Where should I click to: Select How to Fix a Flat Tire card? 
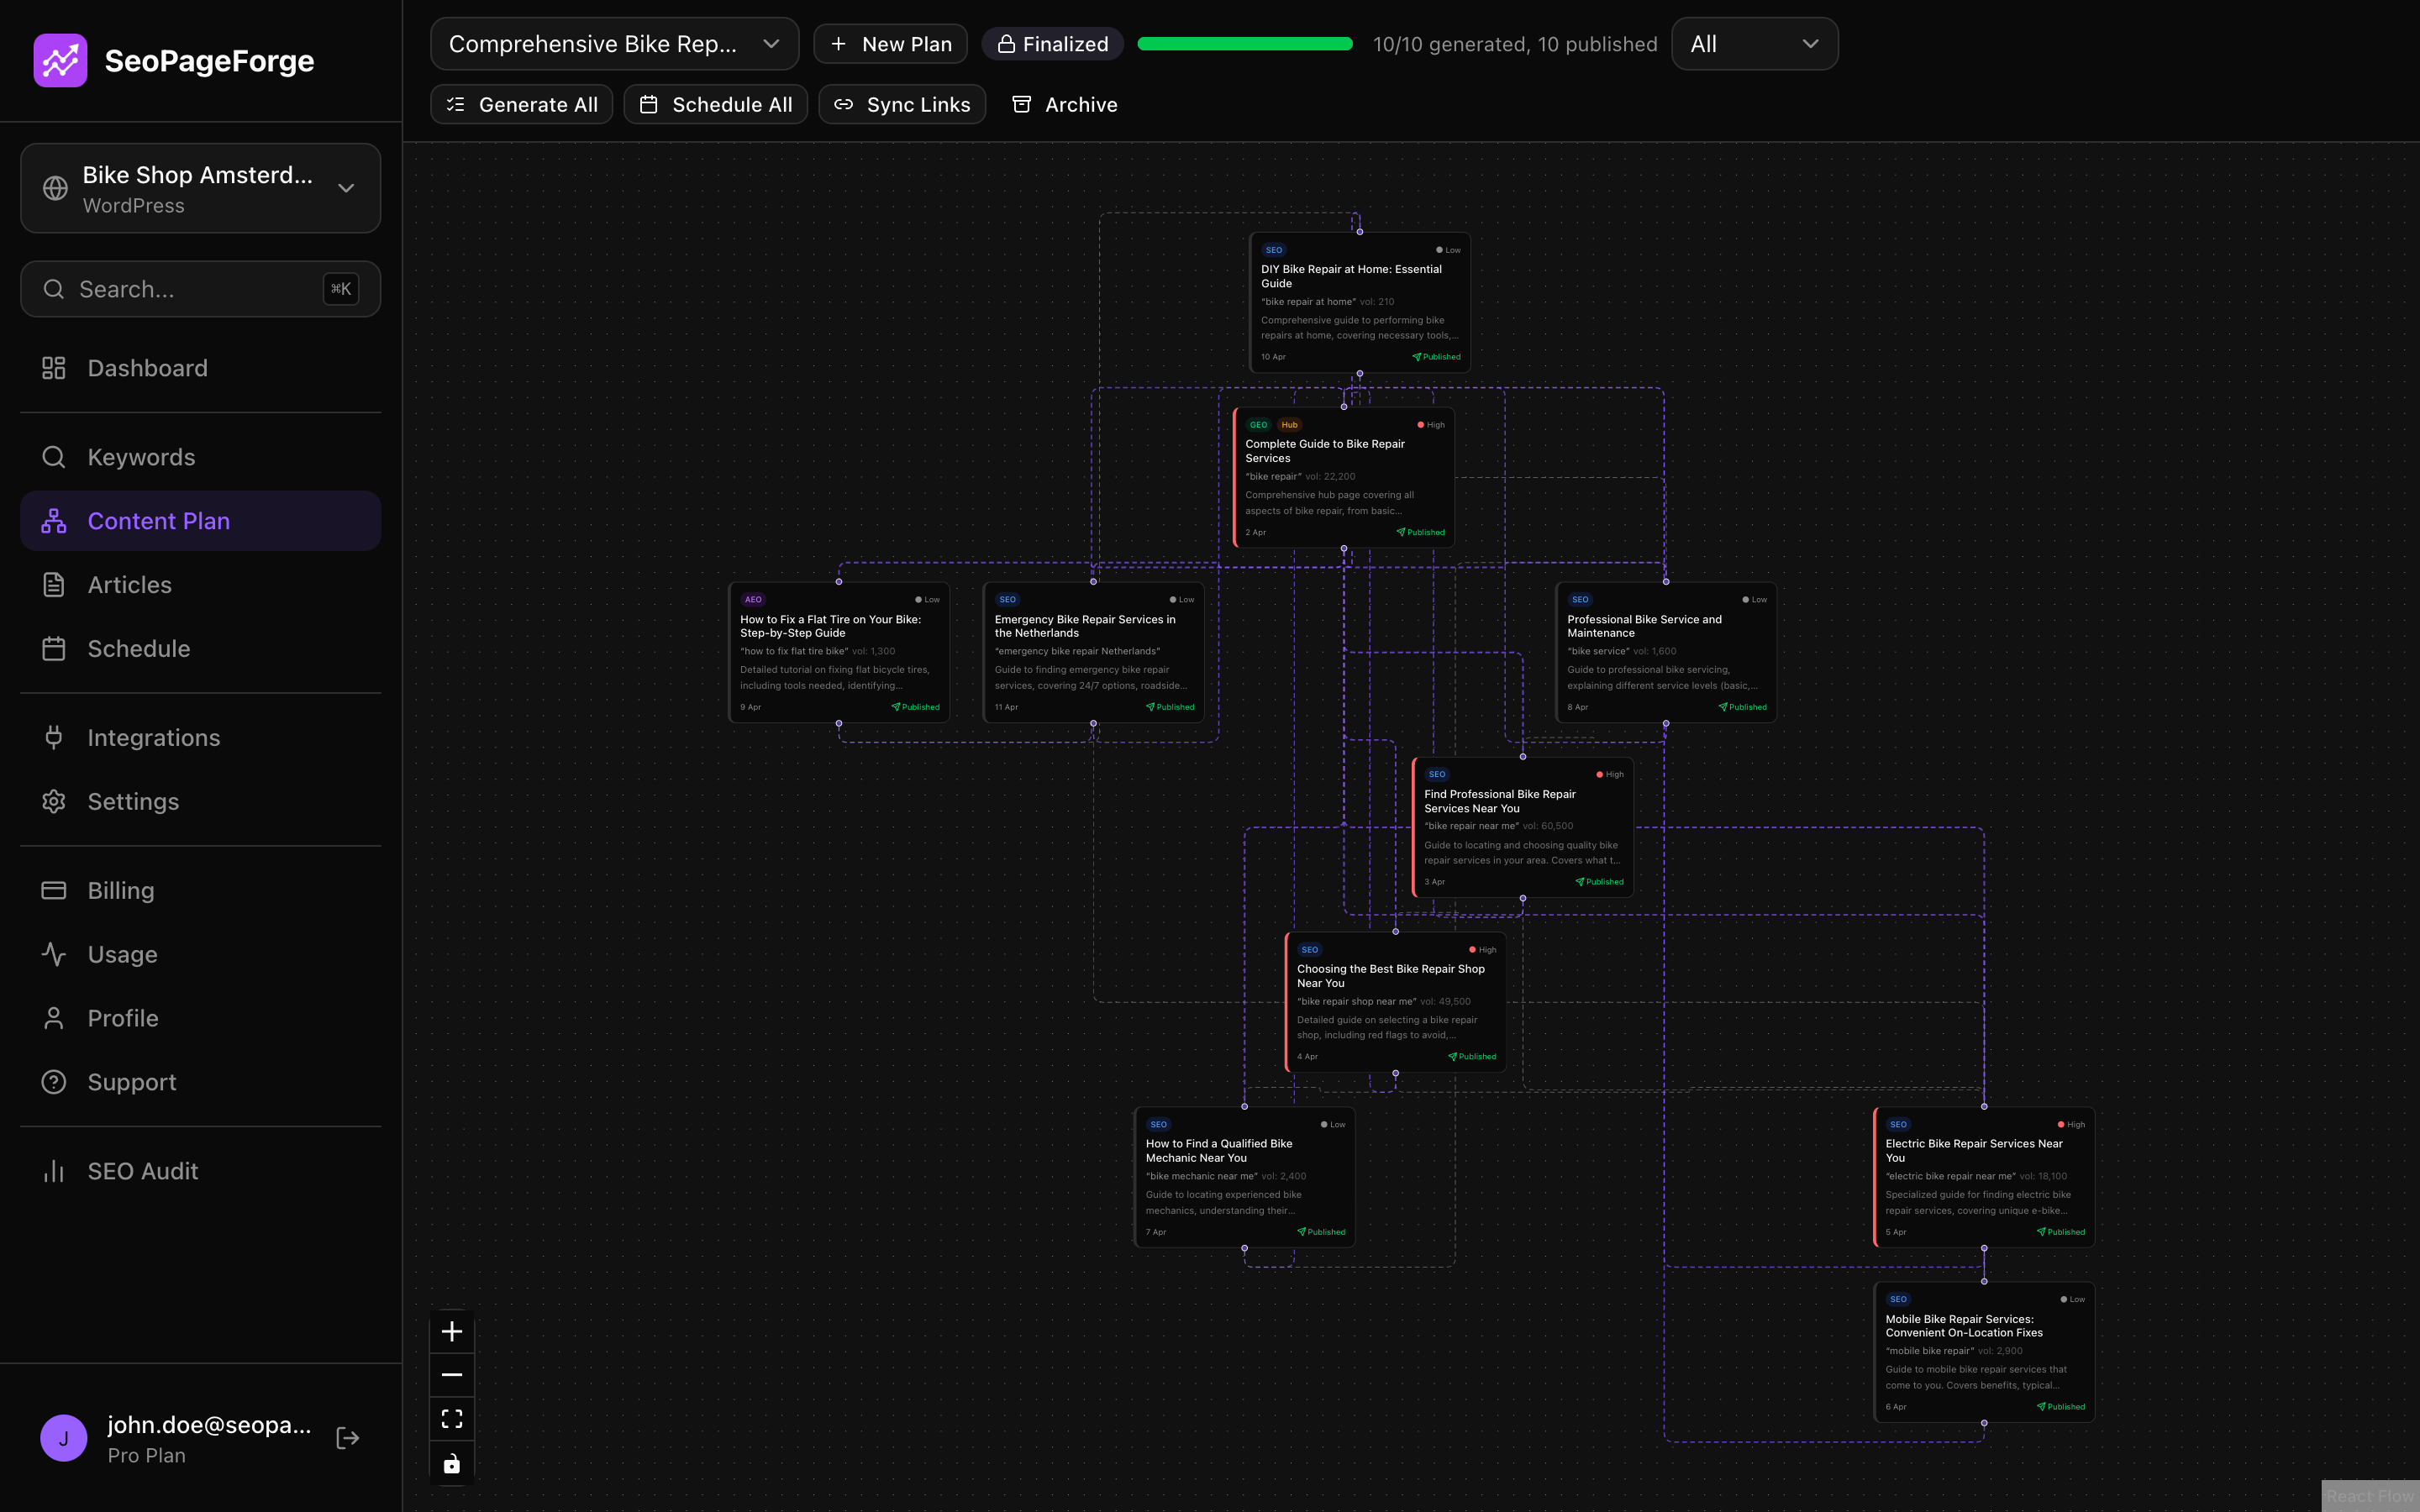839,652
